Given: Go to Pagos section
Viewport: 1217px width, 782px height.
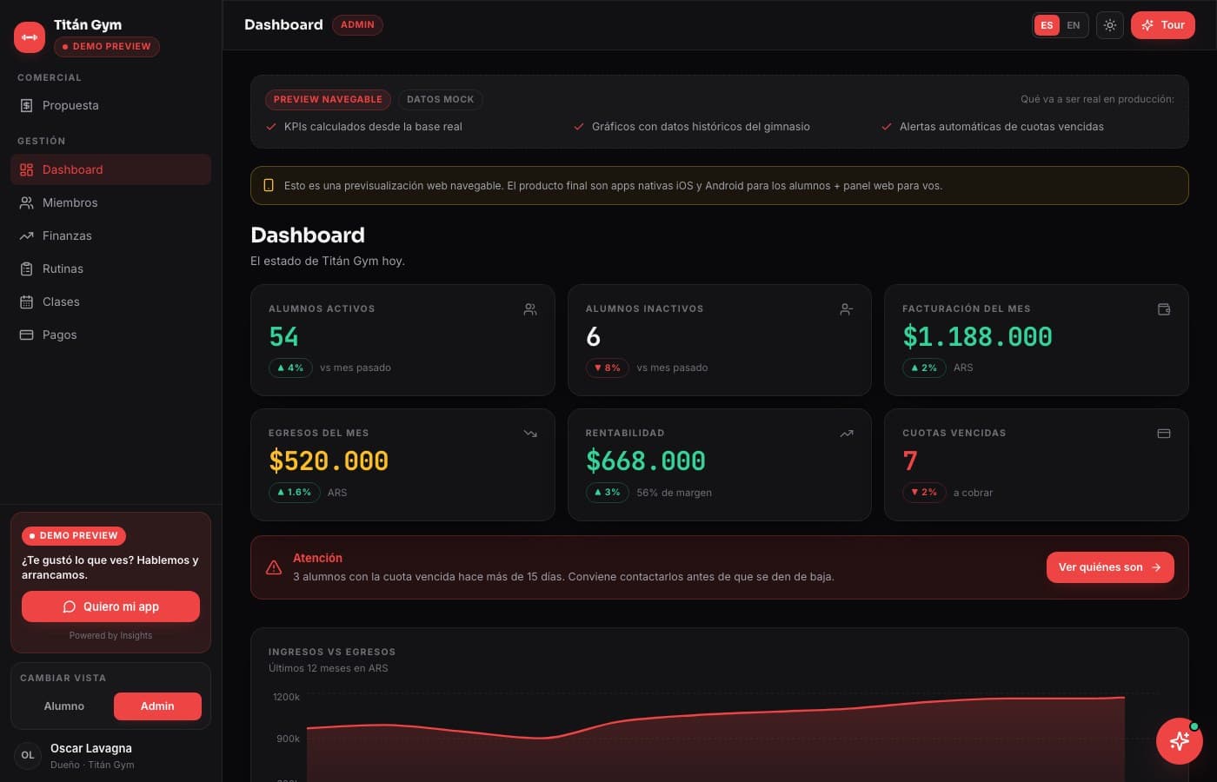Looking at the screenshot, I should (111, 335).
